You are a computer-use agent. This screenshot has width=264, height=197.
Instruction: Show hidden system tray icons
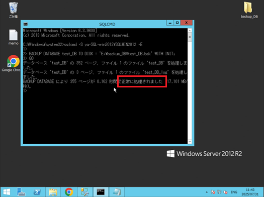207,192
